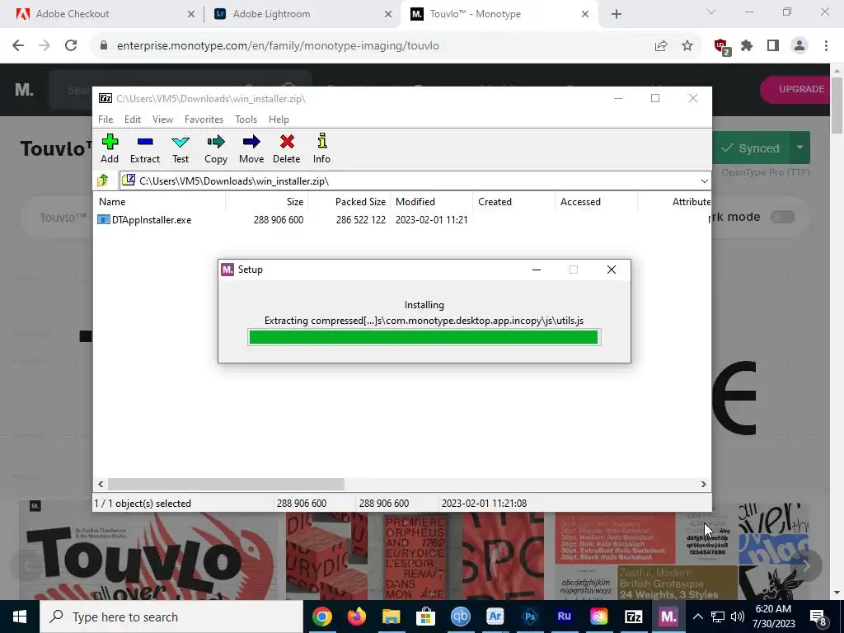Image resolution: width=844 pixels, height=633 pixels.
Task: Sort by the Size column header
Action: click(x=266, y=202)
